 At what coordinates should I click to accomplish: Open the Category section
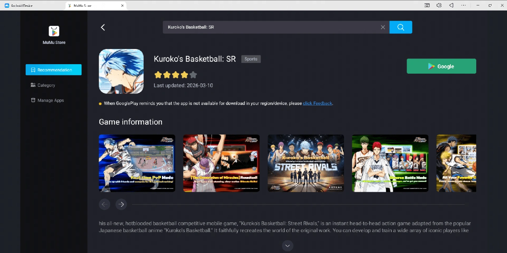[46, 85]
